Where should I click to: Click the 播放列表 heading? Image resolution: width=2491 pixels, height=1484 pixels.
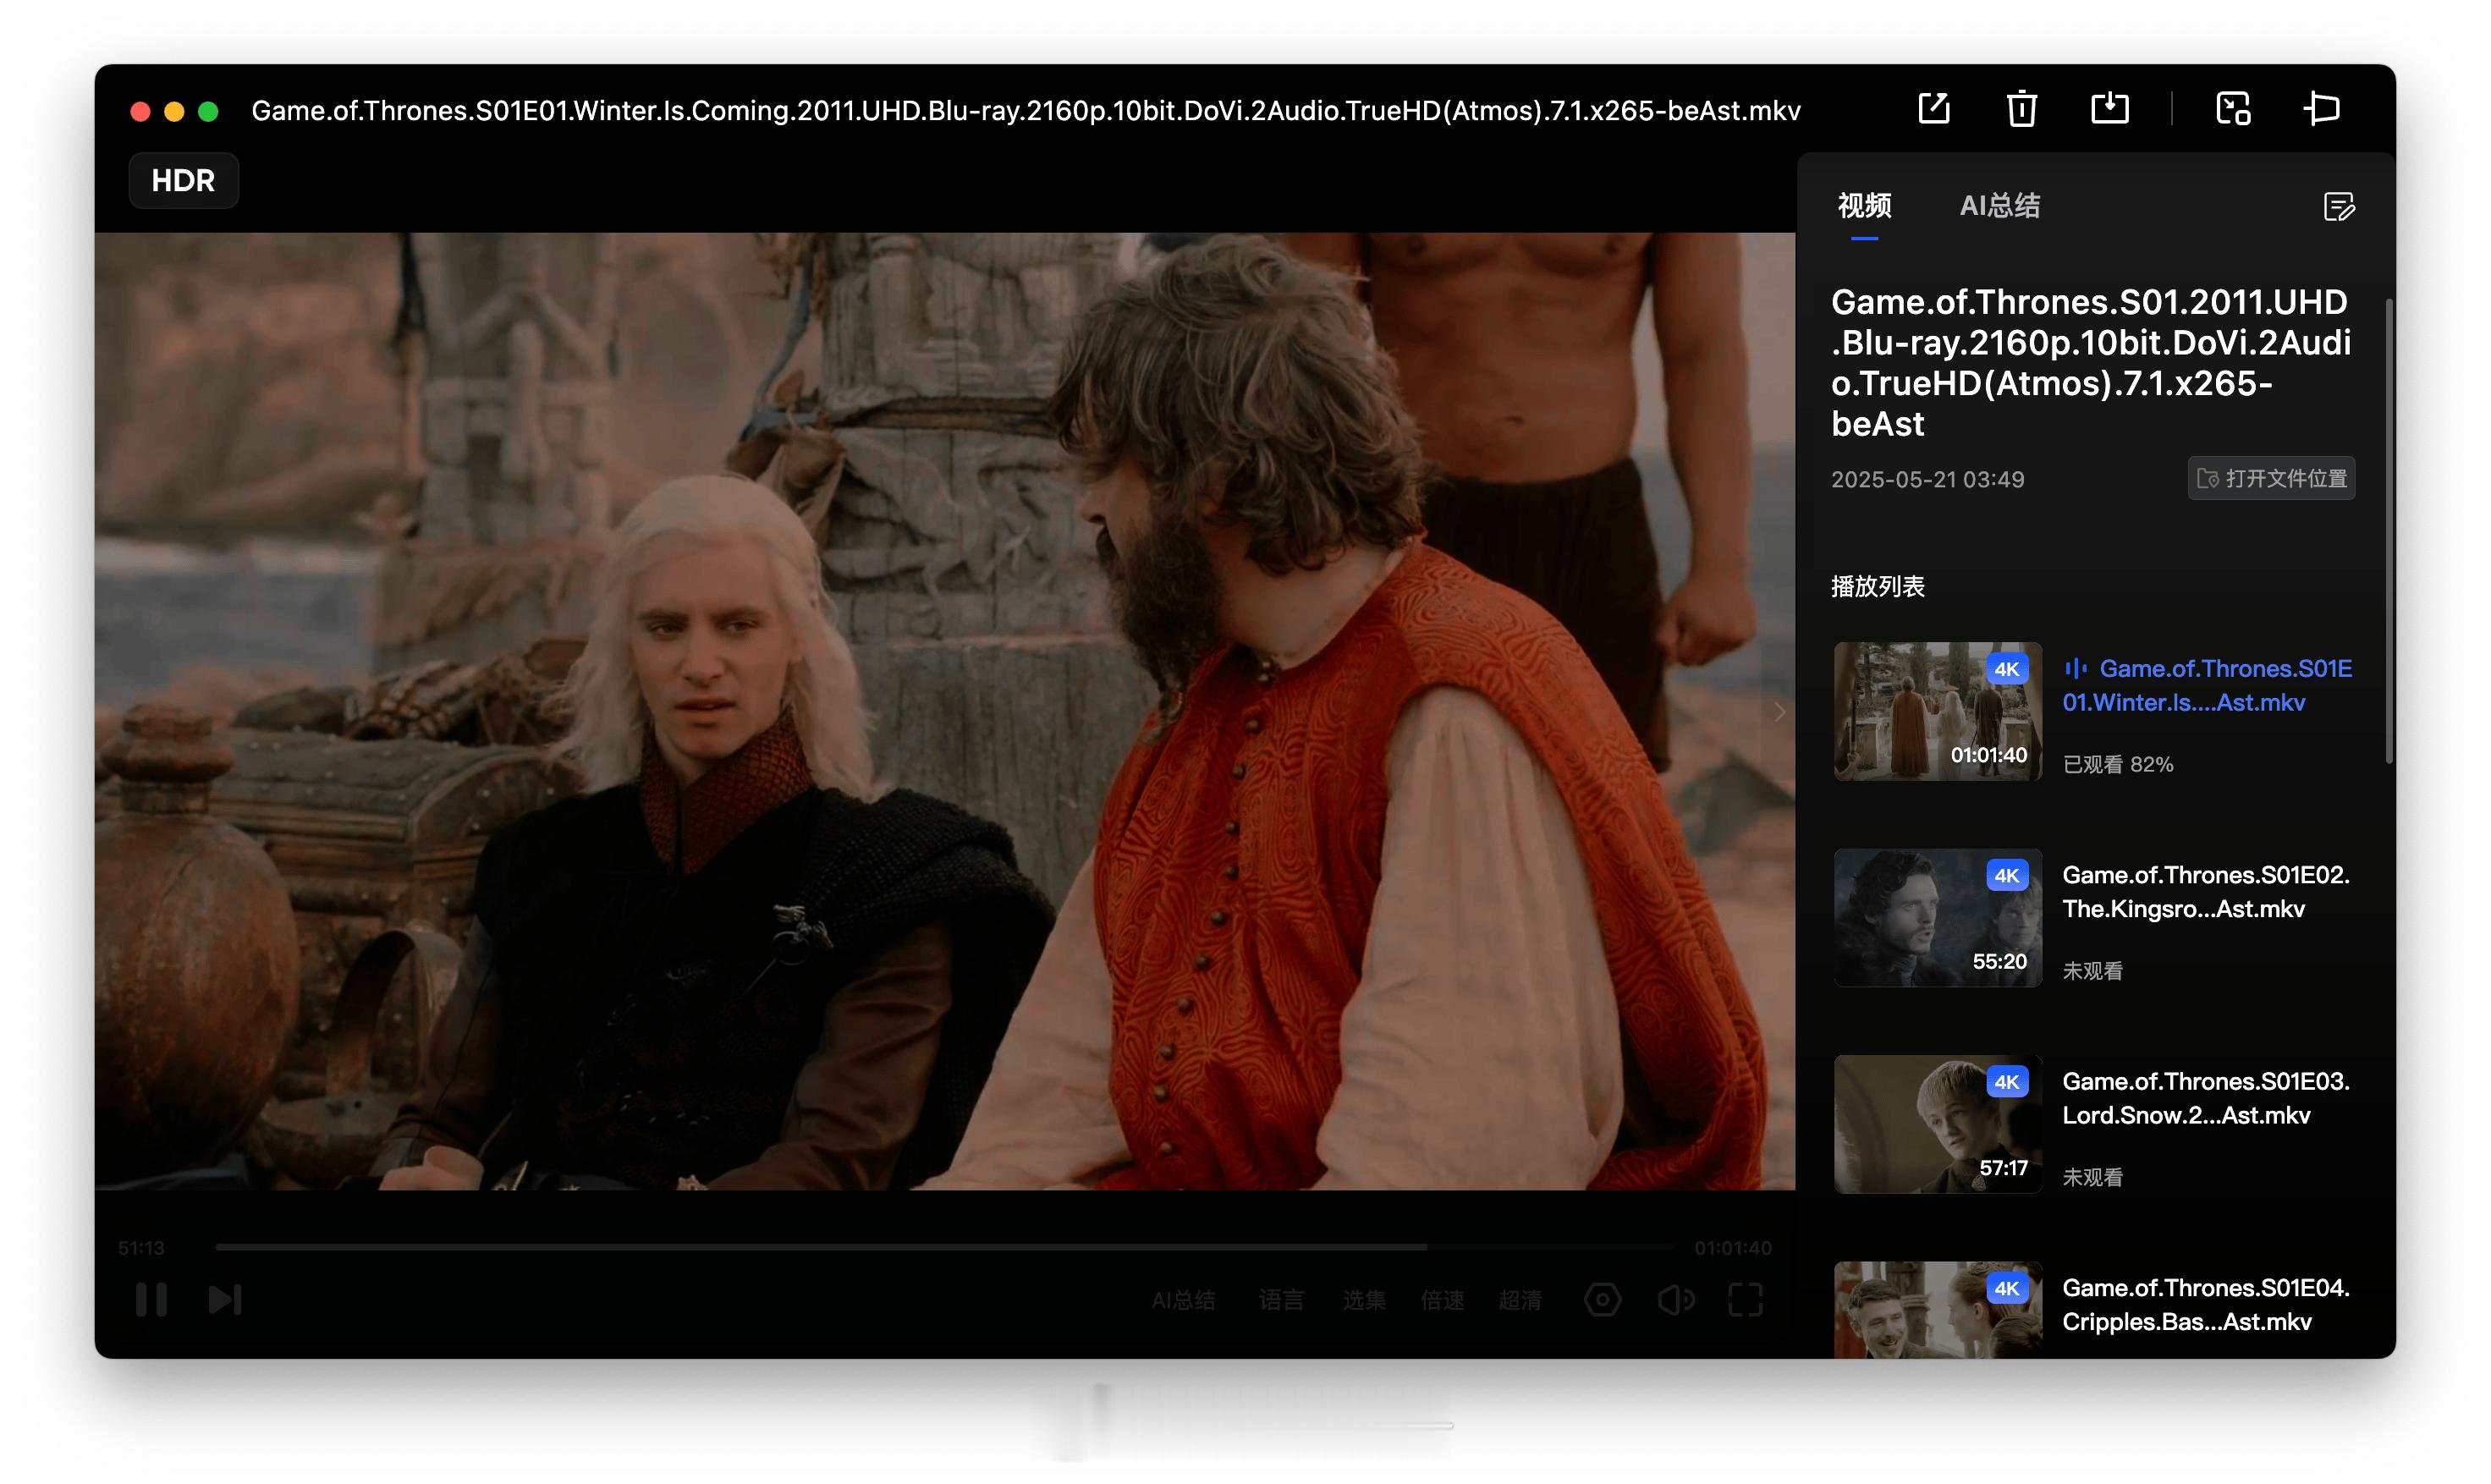pyautogui.click(x=1877, y=586)
